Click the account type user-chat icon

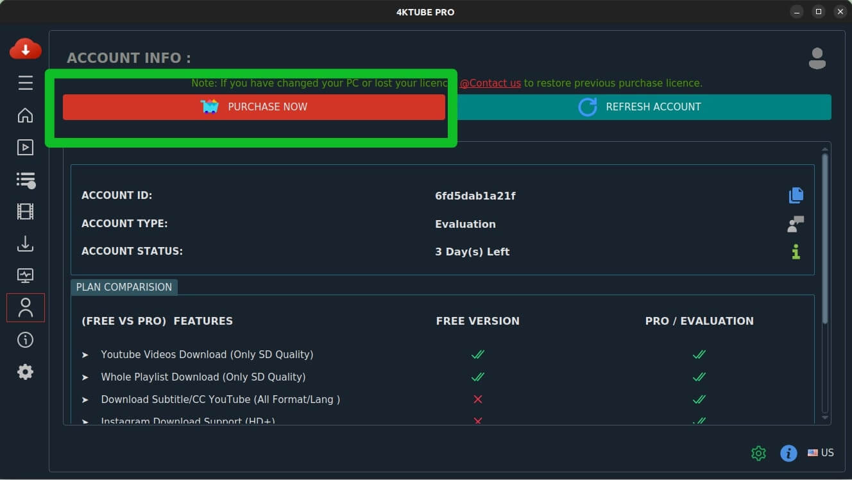[796, 224]
